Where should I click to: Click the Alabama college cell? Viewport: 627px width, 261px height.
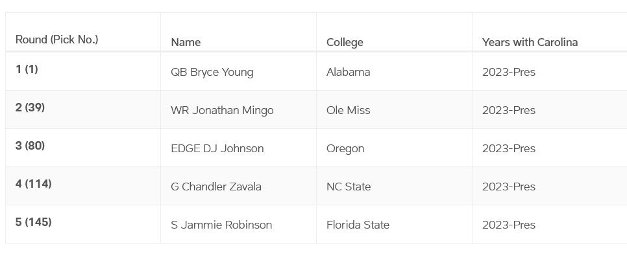coord(349,72)
